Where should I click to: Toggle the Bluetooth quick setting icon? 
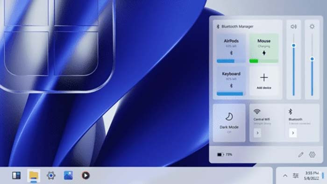pyautogui.click(x=290, y=112)
